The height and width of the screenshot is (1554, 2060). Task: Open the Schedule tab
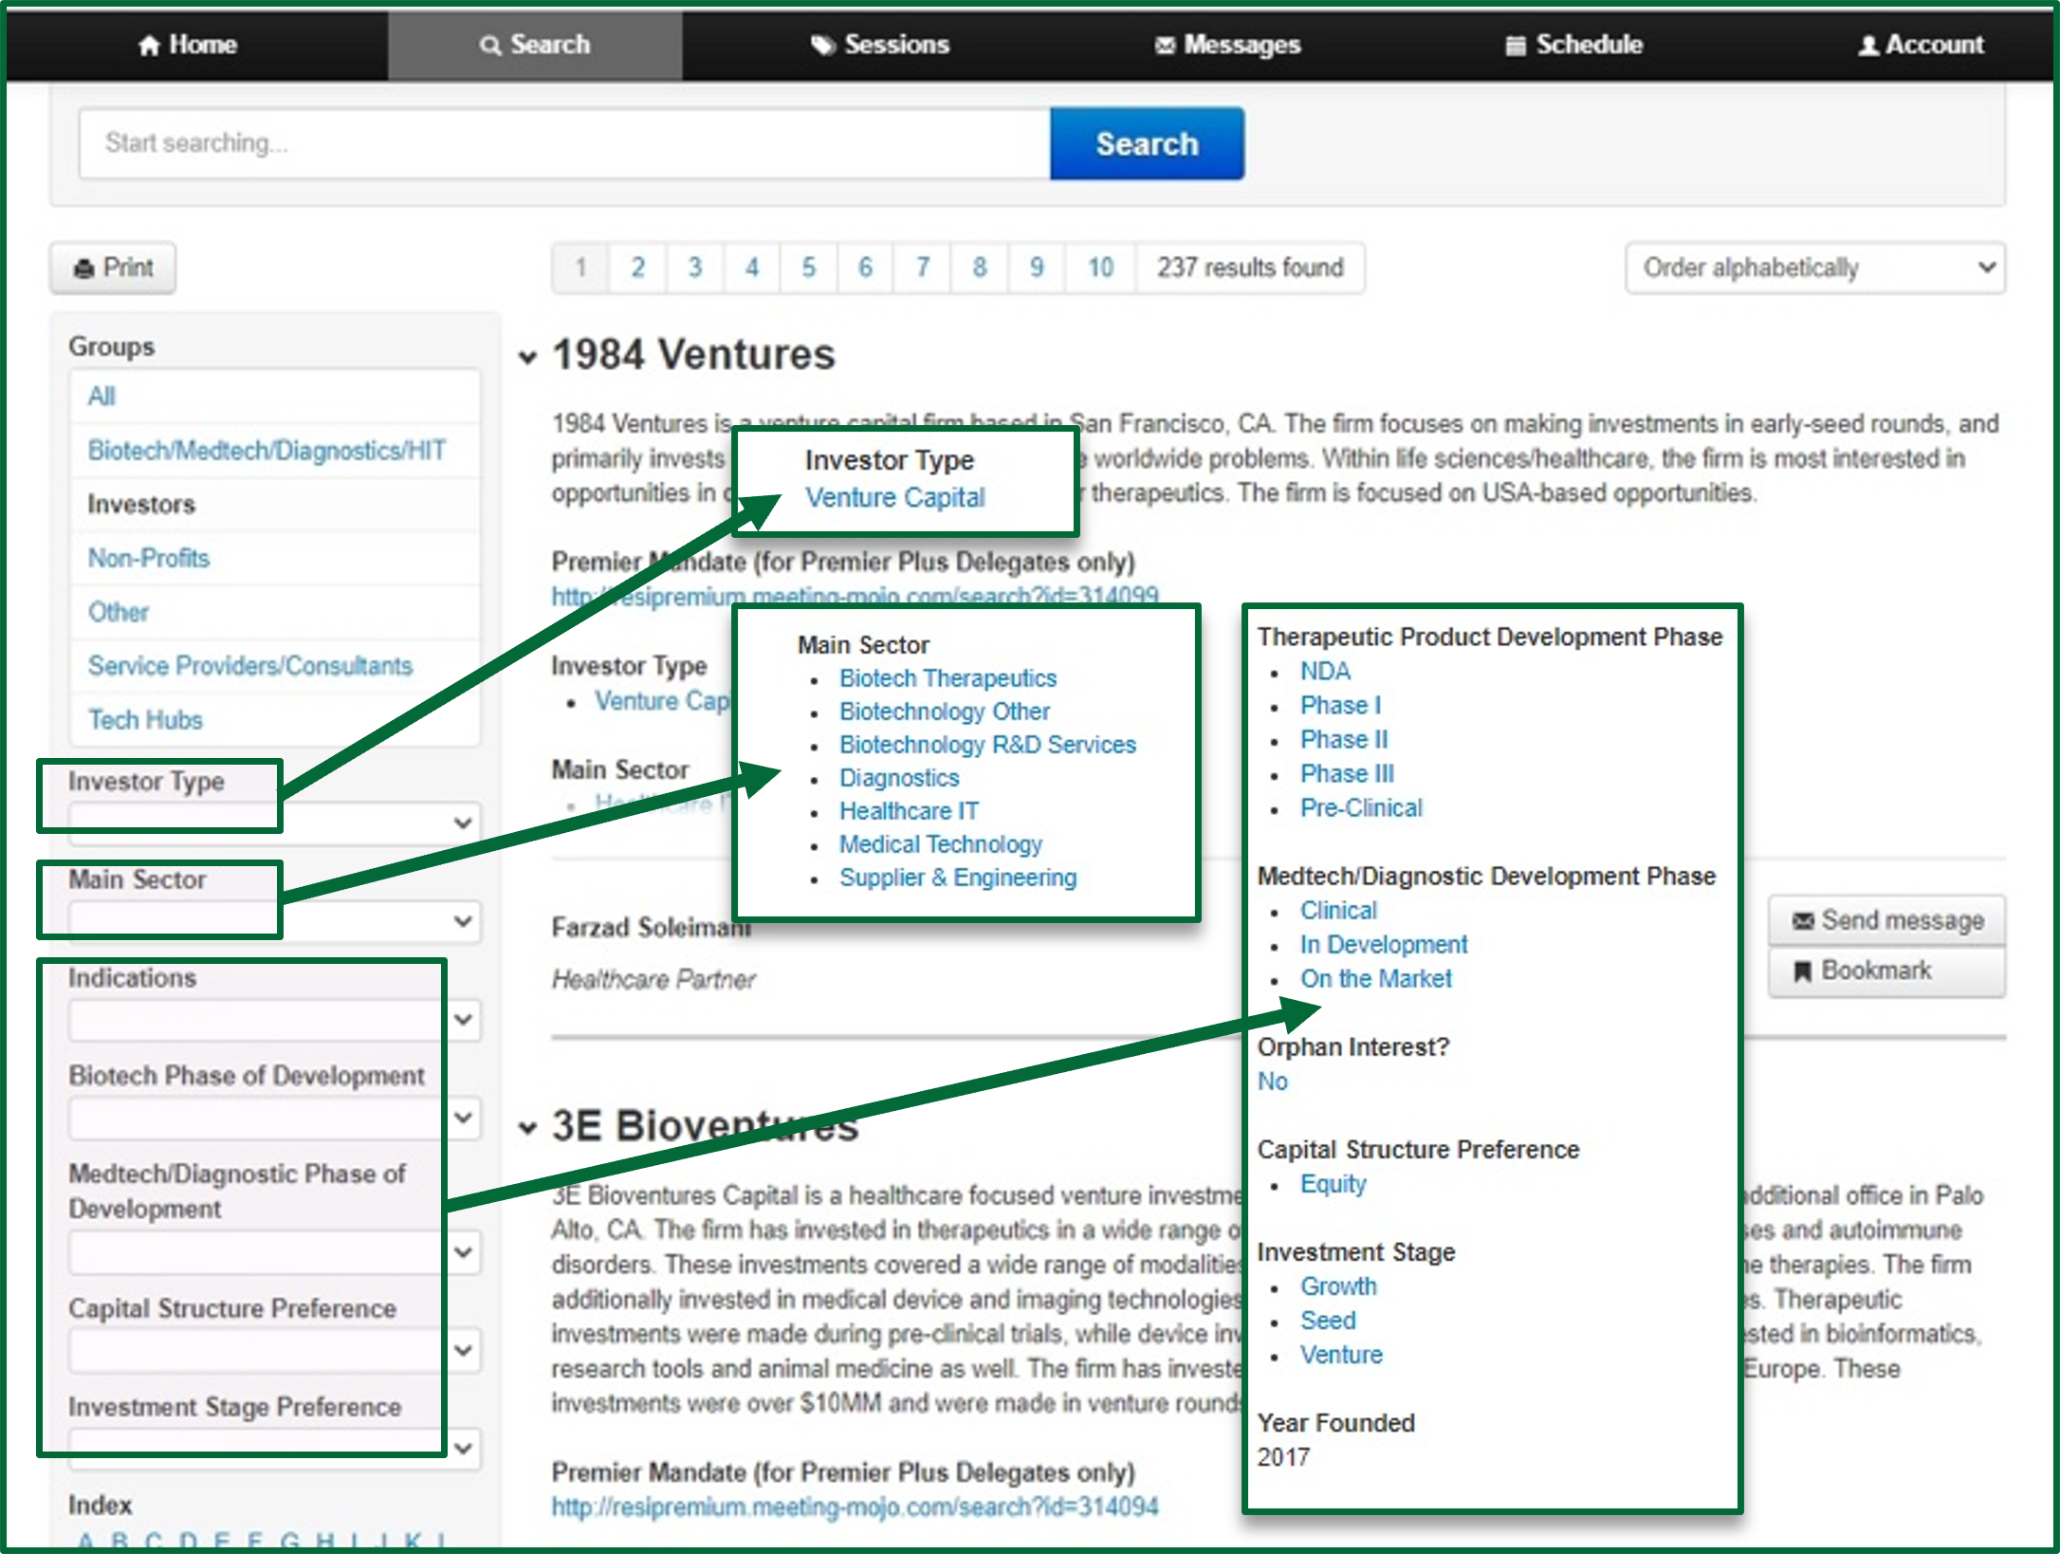1574,45
